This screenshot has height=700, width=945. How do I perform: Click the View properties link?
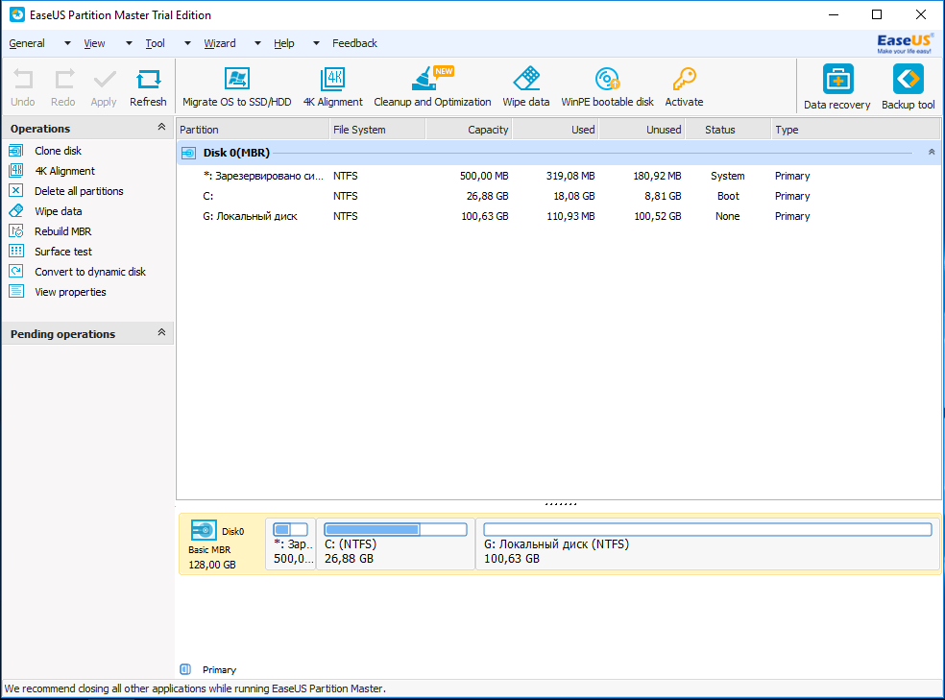tap(70, 292)
